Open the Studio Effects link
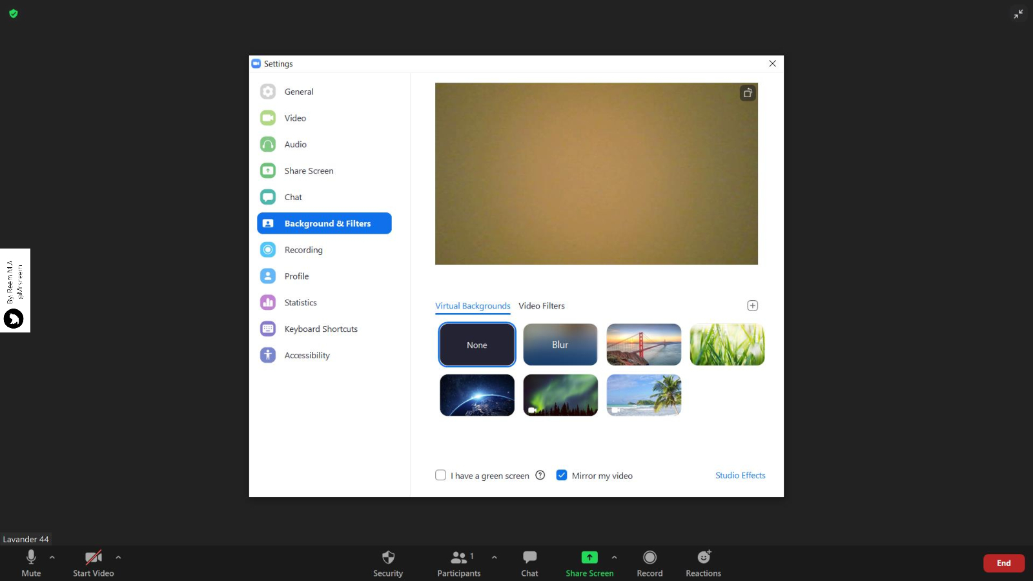1033x581 pixels. coord(740,475)
